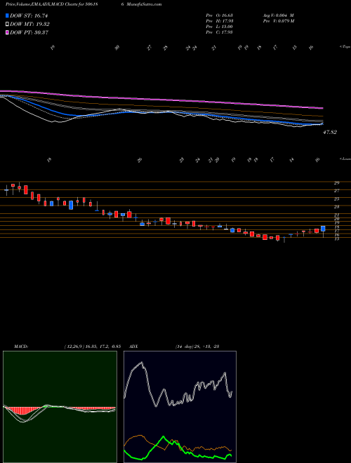Select the 'DOW MT: 19.32' legend text
This screenshot has height=463, width=351.
point(29,25)
